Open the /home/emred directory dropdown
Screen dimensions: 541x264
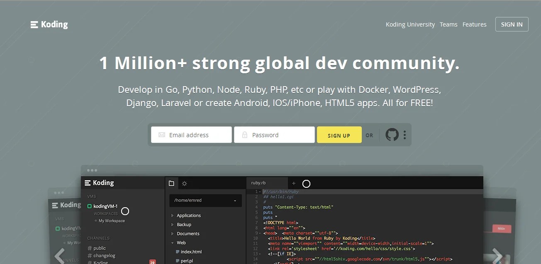click(x=205, y=200)
